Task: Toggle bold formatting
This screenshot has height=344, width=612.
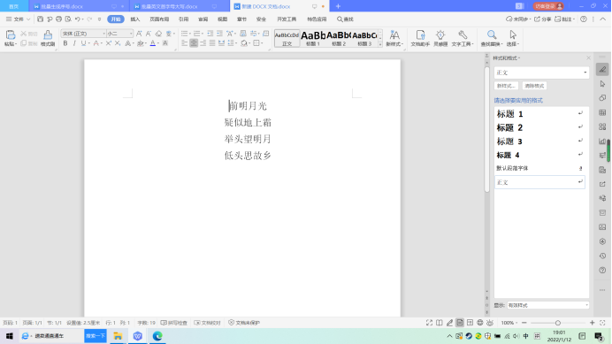Action: pos(65,43)
